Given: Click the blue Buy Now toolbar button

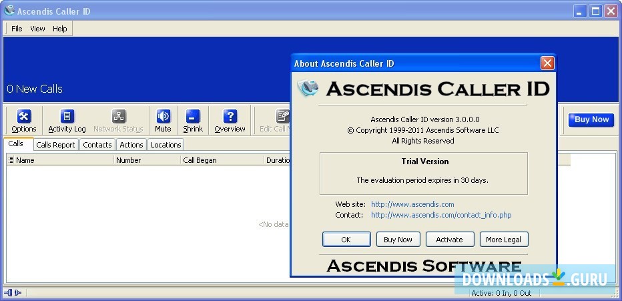Looking at the screenshot, I should tap(591, 119).
